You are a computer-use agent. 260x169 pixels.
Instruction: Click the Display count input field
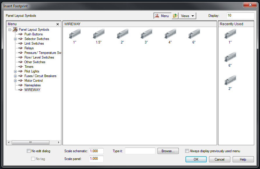(x=240, y=15)
